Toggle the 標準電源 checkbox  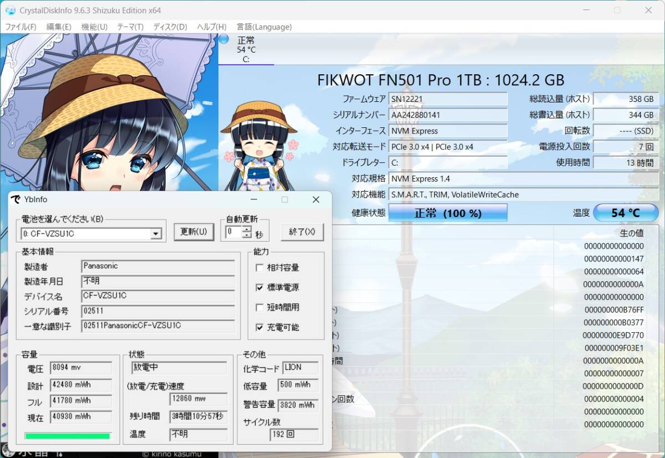[259, 288]
